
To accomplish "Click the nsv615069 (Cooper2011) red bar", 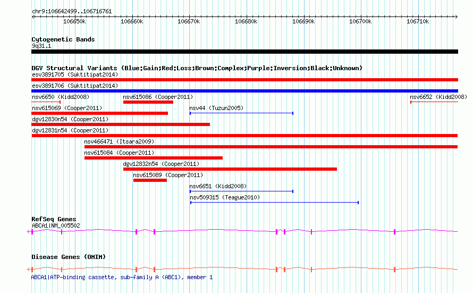I will (99, 113).
